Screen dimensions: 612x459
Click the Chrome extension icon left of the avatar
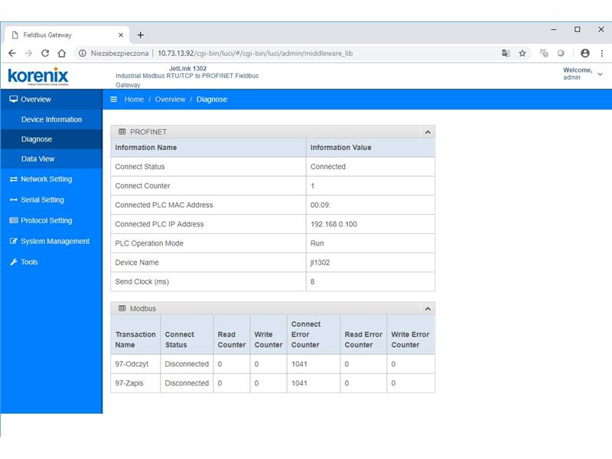[x=561, y=53]
